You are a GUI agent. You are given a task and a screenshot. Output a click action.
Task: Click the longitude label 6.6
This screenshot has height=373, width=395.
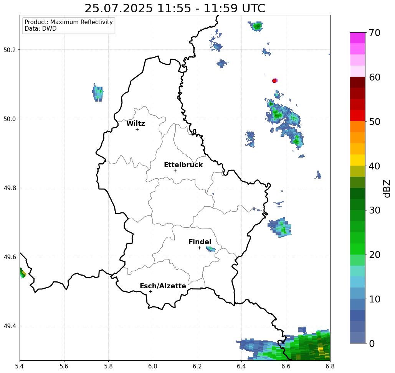click(x=286, y=366)
